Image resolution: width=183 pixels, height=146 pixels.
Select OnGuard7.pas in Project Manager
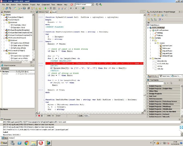(167, 56)
